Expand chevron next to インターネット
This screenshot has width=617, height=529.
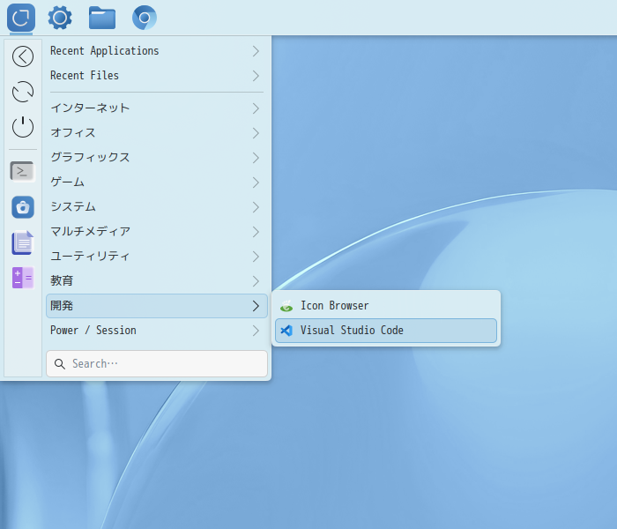(256, 108)
